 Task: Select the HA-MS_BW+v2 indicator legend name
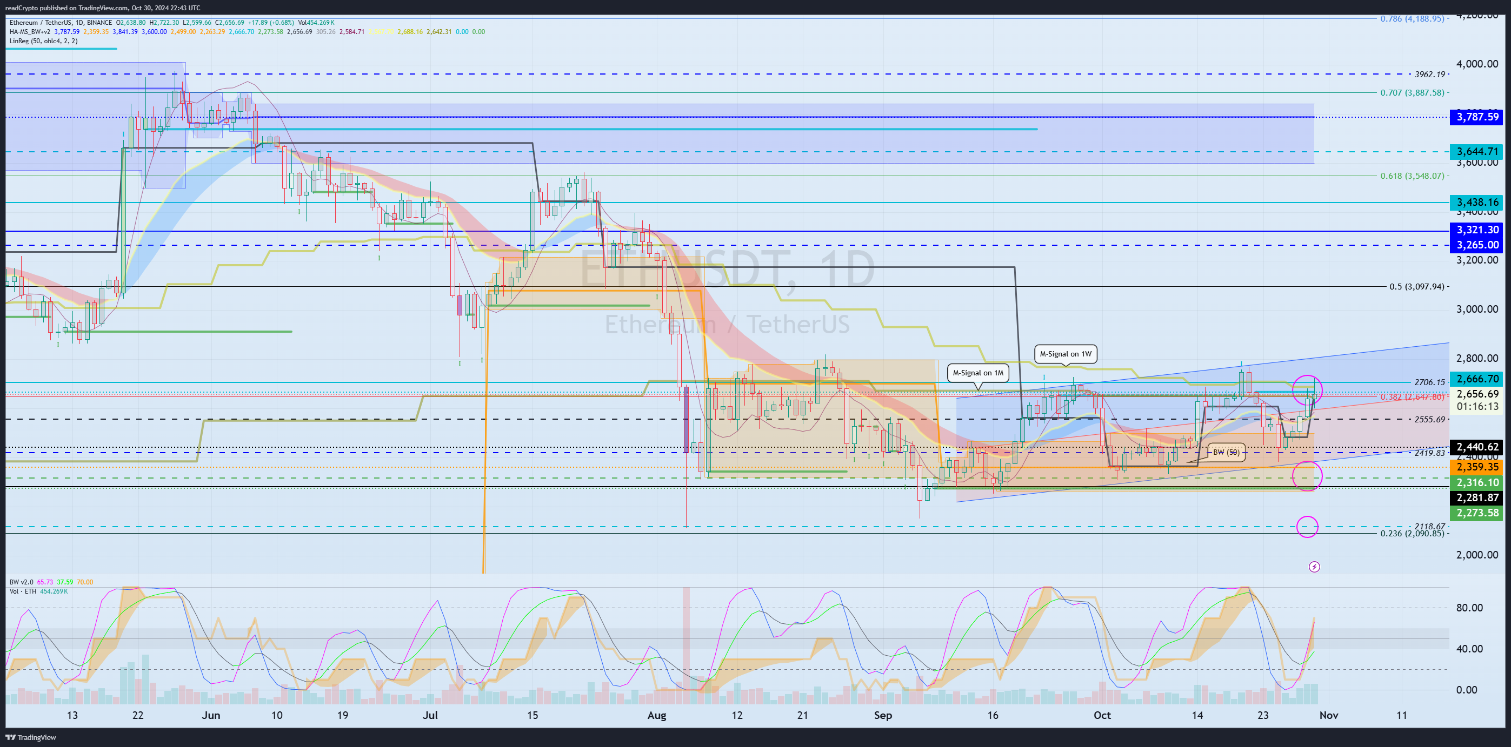30,32
